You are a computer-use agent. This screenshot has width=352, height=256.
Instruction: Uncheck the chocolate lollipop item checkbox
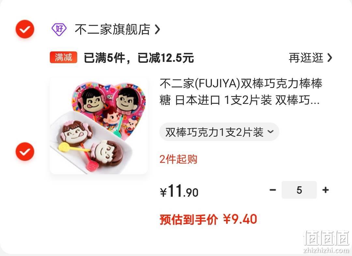click(25, 152)
